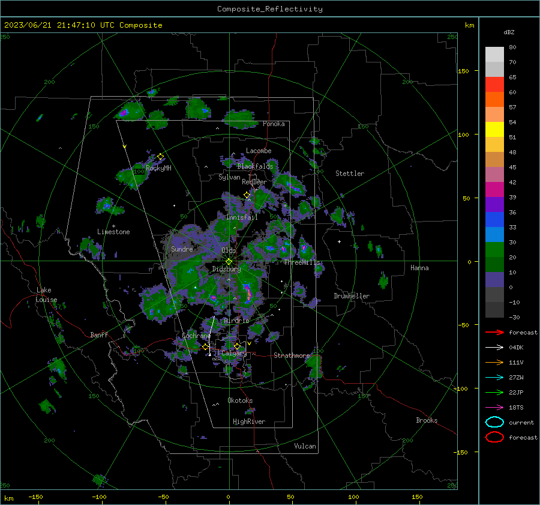Click the Banff town label
The width and height of the screenshot is (540, 505).
(99, 334)
